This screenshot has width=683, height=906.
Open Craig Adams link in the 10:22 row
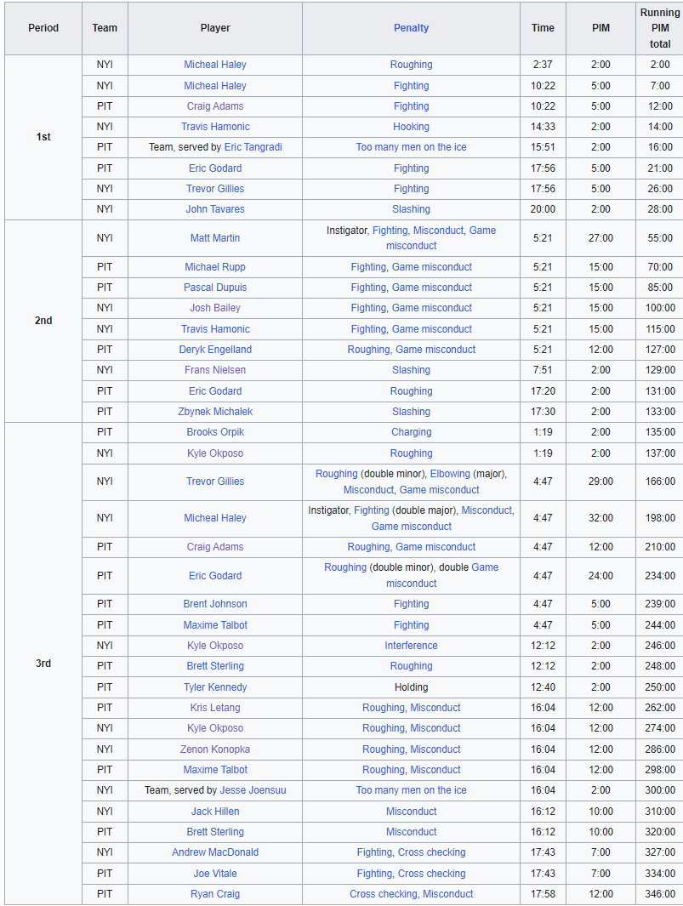click(x=215, y=106)
